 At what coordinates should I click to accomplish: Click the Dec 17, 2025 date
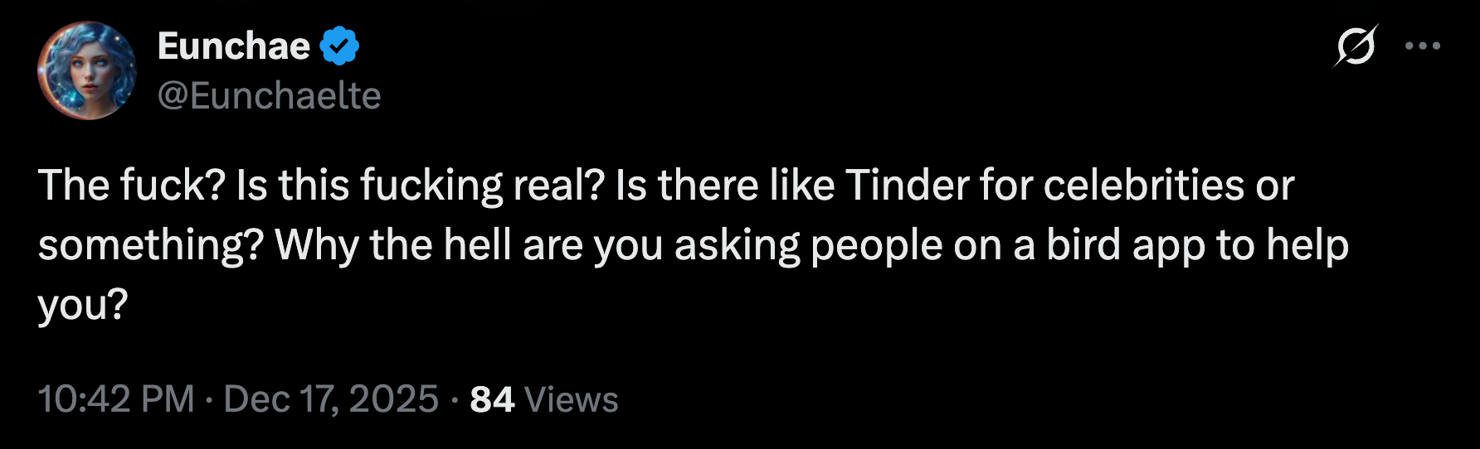coord(330,399)
